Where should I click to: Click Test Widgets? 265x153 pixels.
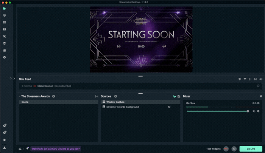click(213, 149)
